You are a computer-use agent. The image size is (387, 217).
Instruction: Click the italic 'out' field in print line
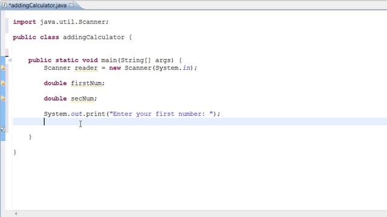click(77, 114)
